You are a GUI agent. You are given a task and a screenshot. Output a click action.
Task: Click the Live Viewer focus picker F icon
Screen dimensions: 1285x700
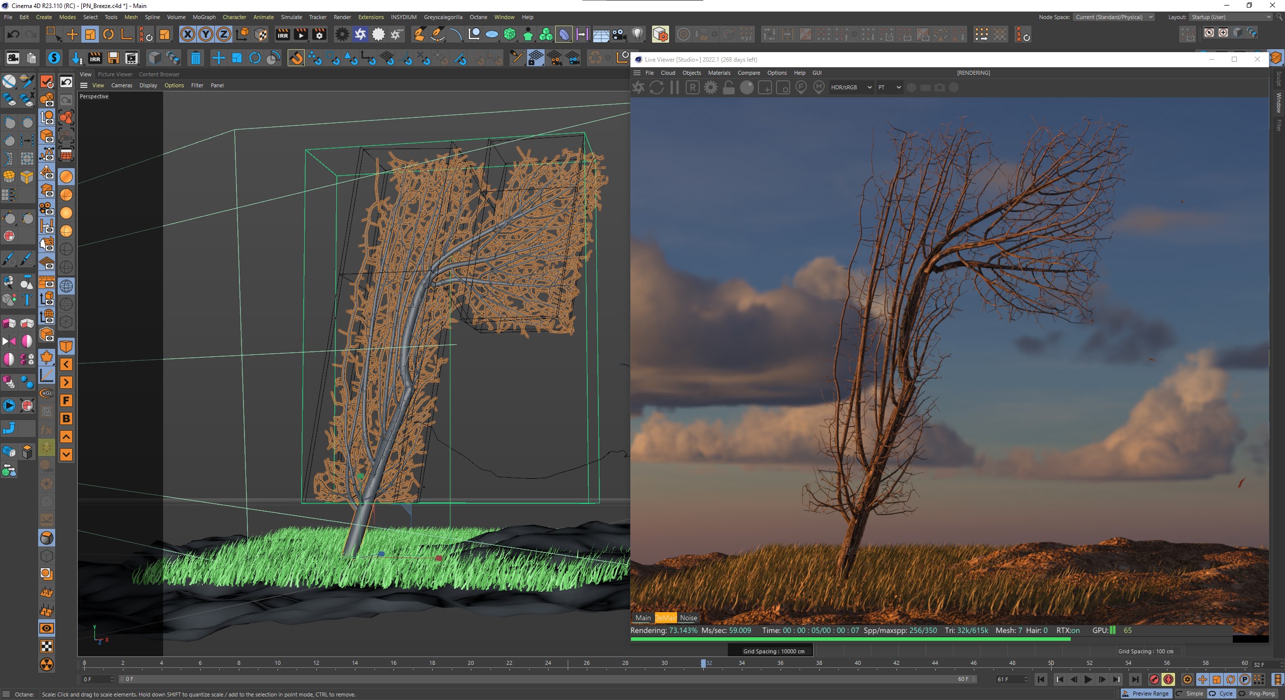801,88
